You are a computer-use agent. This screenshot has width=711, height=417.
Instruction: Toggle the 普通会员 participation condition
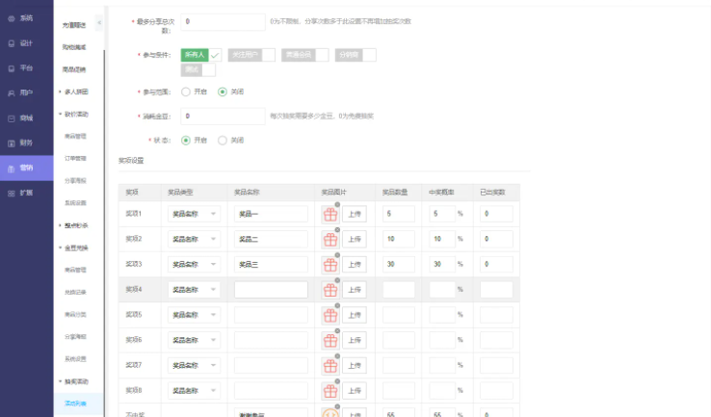(x=304, y=55)
